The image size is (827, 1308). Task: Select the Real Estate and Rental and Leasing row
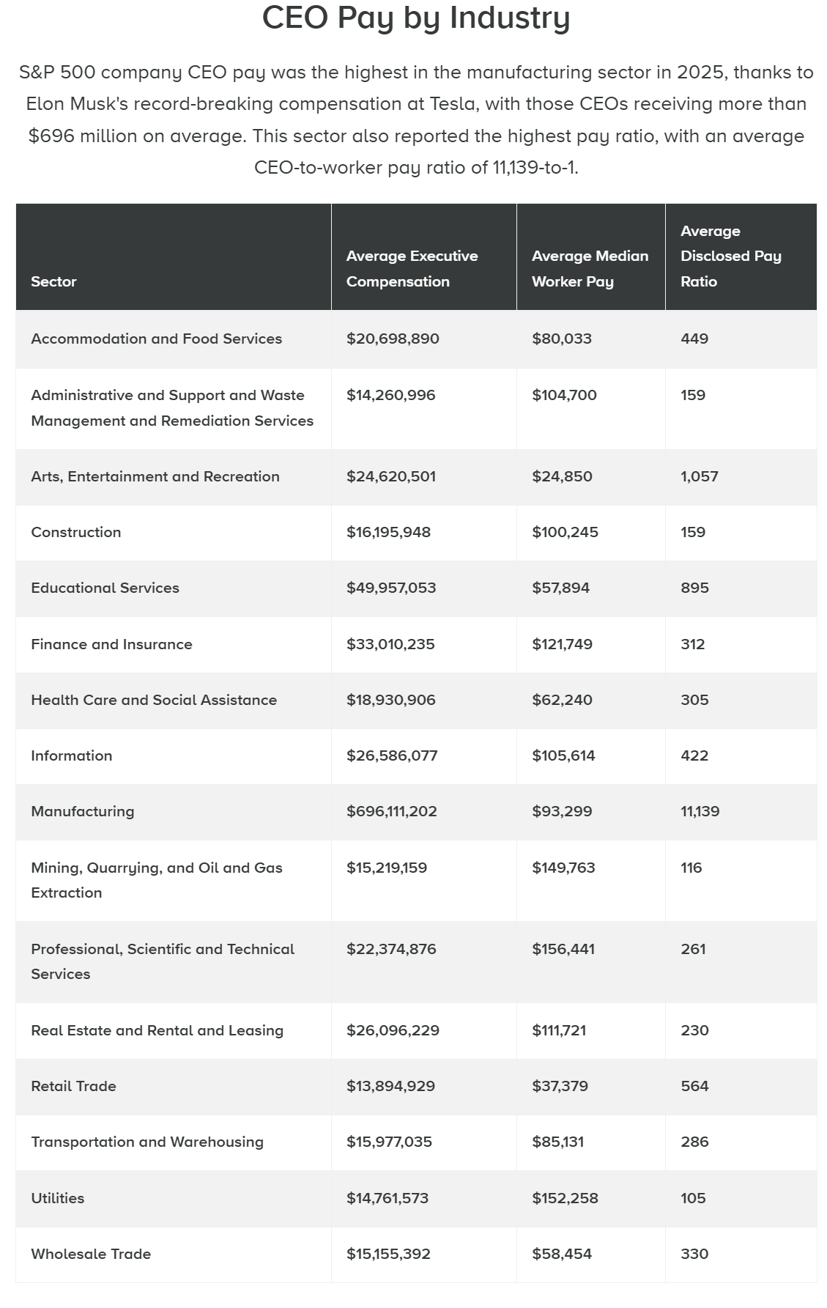click(416, 1031)
